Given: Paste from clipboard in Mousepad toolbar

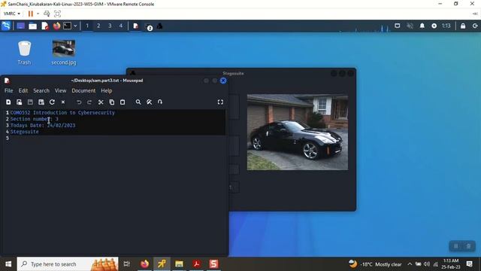Looking at the screenshot, I should tap(123, 102).
